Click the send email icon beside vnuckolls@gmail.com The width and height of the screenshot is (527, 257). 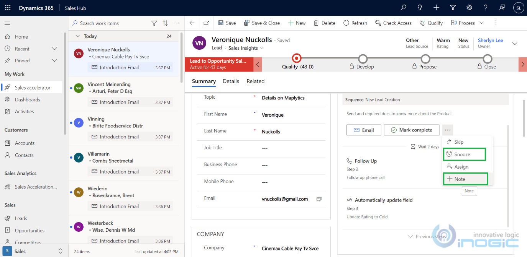pos(319,199)
